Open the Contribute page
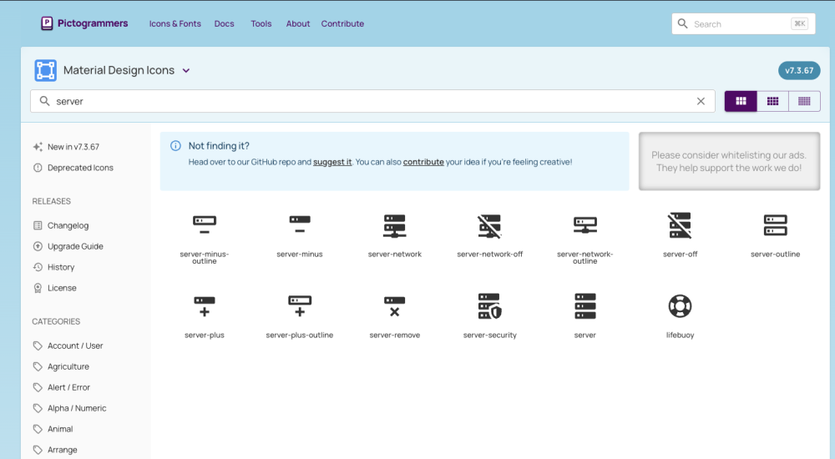This screenshot has width=835, height=459. pos(342,24)
